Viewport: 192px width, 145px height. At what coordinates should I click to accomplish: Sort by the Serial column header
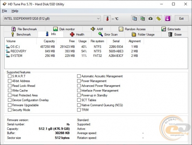(116, 41)
